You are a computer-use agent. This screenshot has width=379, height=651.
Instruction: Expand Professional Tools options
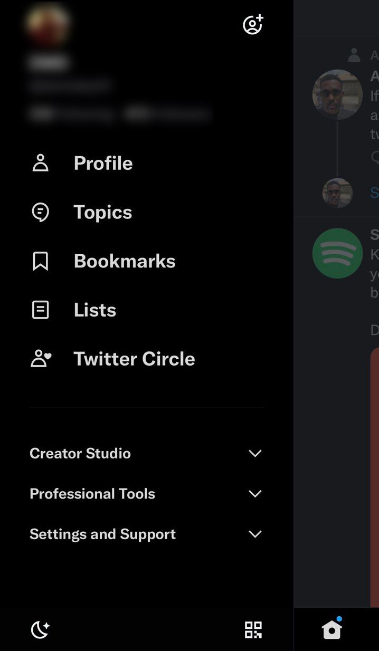coord(255,494)
